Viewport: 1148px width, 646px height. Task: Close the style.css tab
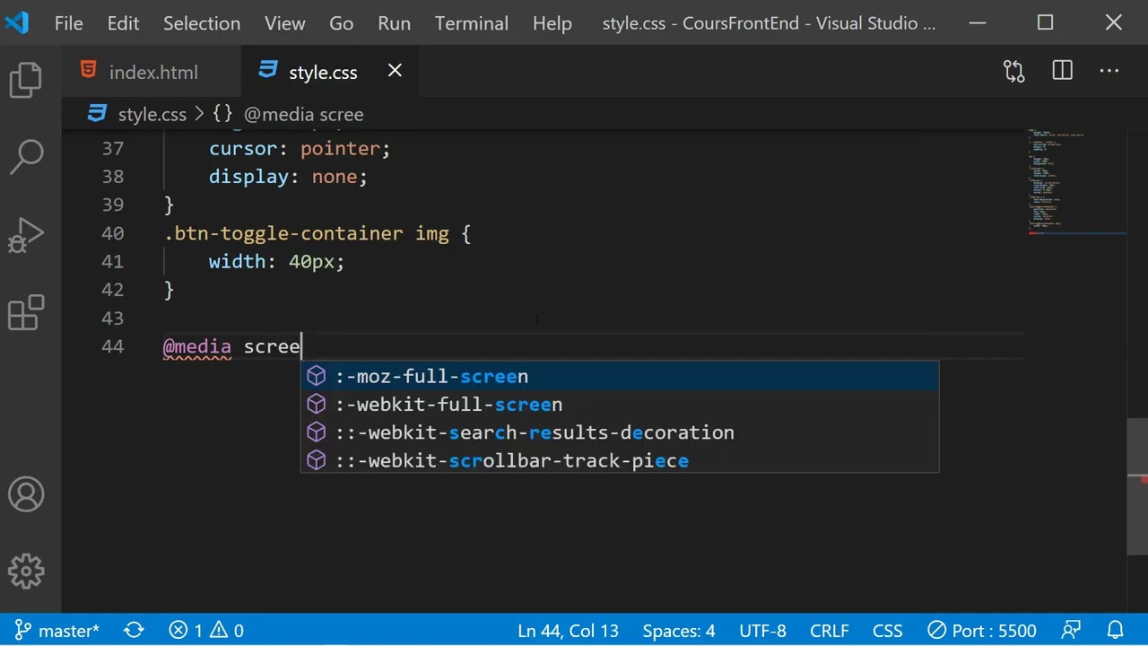pyautogui.click(x=395, y=71)
